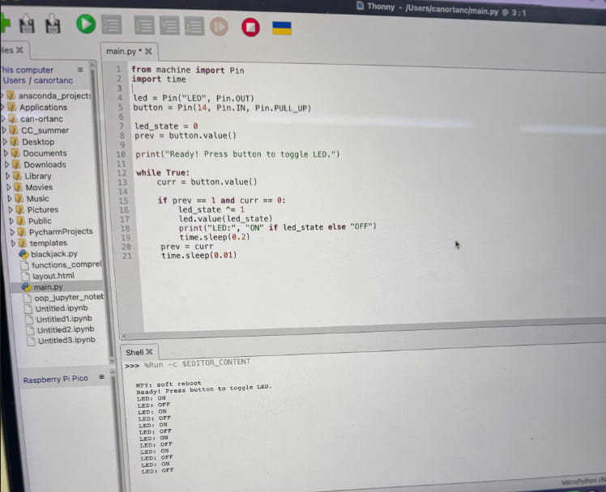The width and height of the screenshot is (606, 492).
Task: Expand the Public folder
Action: 11,221
